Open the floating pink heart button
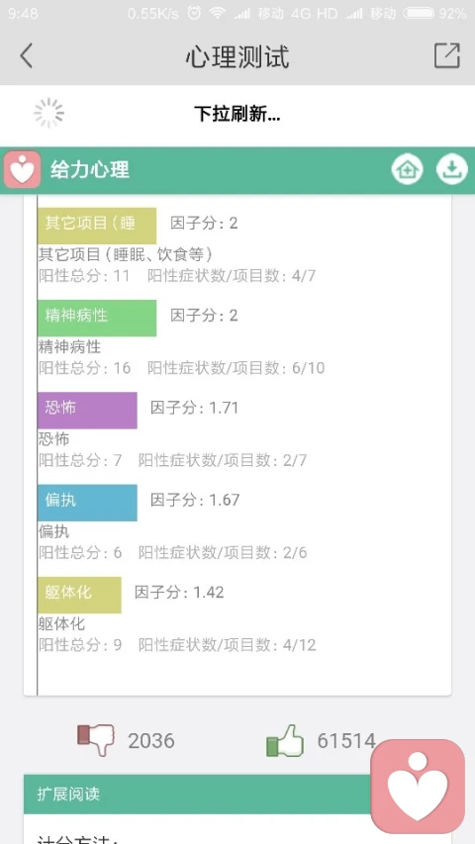This screenshot has height=844, width=475. tap(418, 786)
